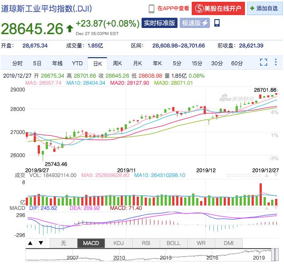The image size is (284, 265).
Task: Open the 在APP中查看 link
Action: coord(173,8)
